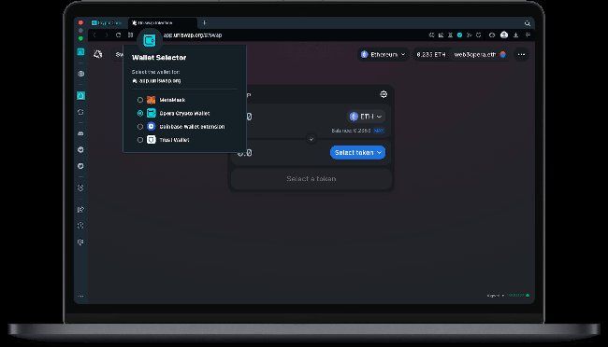Click the Uniswap unicorn logo
608x347 pixels.
(98, 54)
